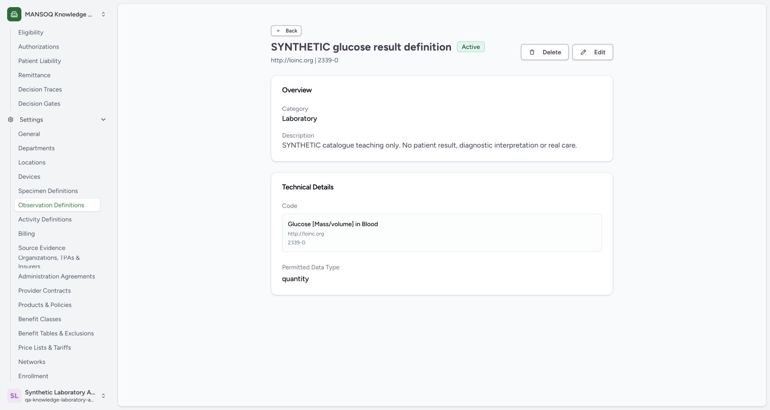Viewport: 770px width, 410px height.
Task: Go to Billing settings
Action: point(26,234)
